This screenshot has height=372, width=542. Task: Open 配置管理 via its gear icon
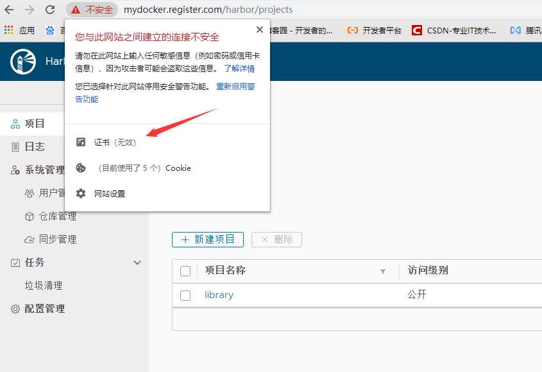14,309
